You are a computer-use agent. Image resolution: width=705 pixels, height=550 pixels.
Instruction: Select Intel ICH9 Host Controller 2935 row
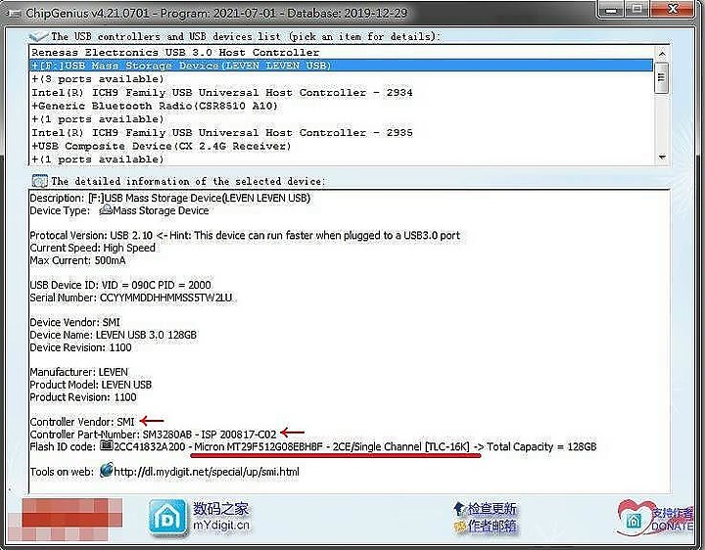click(x=341, y=132)
